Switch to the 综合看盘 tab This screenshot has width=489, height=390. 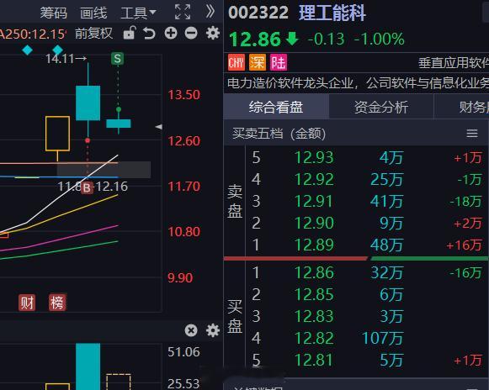[x=276, y=107]
